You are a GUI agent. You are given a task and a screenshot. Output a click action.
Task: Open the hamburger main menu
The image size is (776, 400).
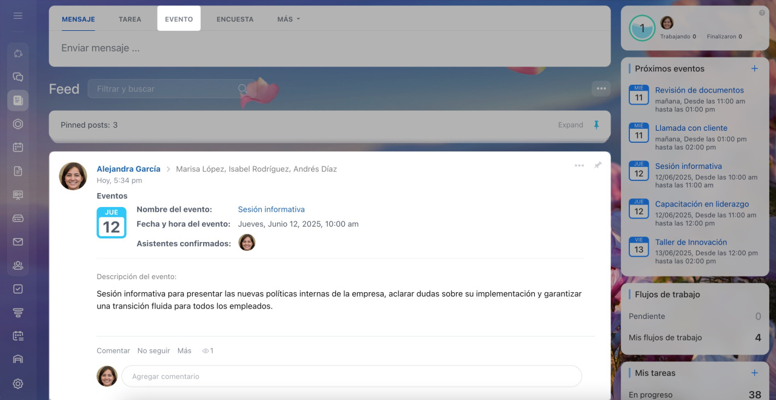[x=18, y=16]
